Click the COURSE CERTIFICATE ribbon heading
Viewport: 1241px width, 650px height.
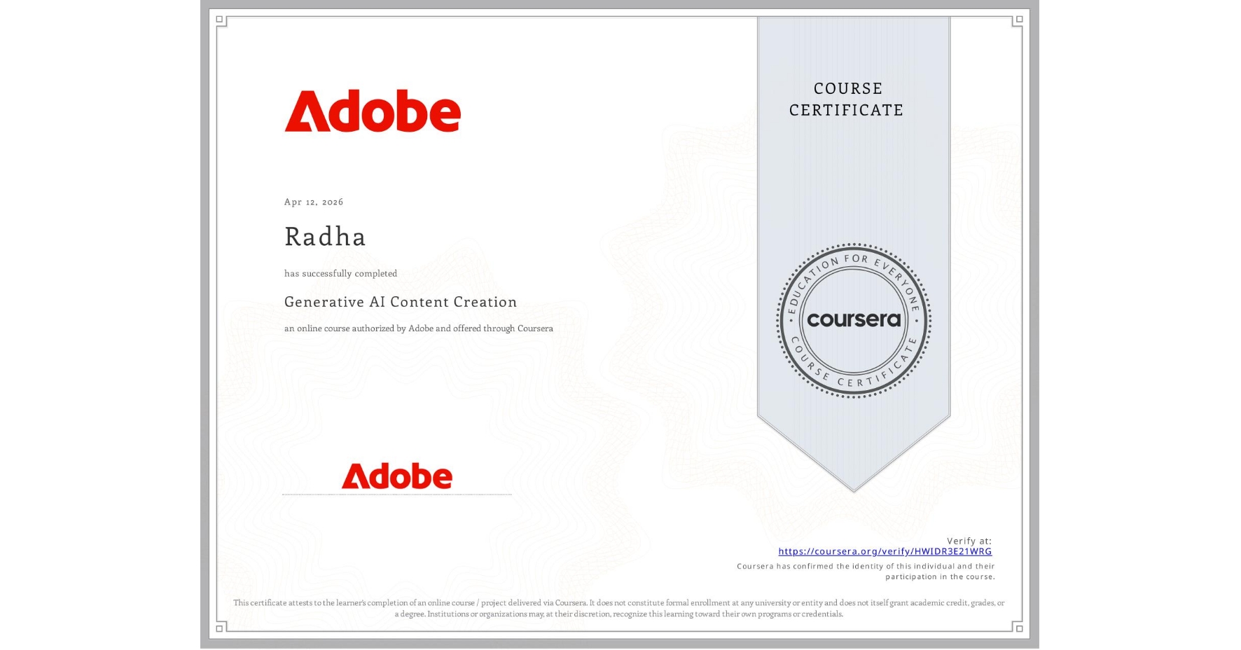point(847,99)
